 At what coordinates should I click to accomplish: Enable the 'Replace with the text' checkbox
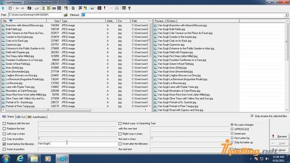pos(4,123)
